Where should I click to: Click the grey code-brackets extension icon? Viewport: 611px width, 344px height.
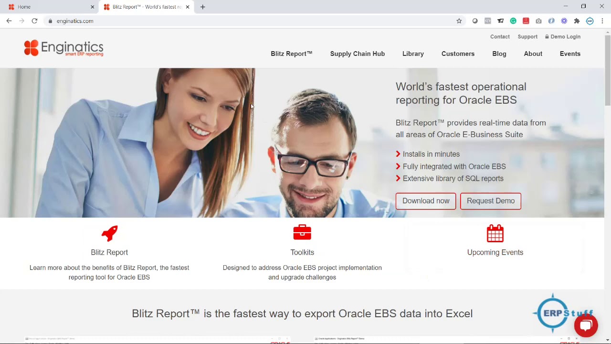(x=487, y=21)
